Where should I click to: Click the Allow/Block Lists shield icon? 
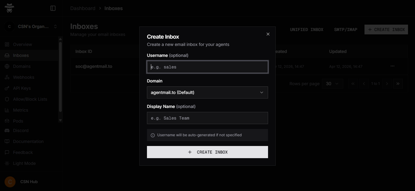pos(7,99)
